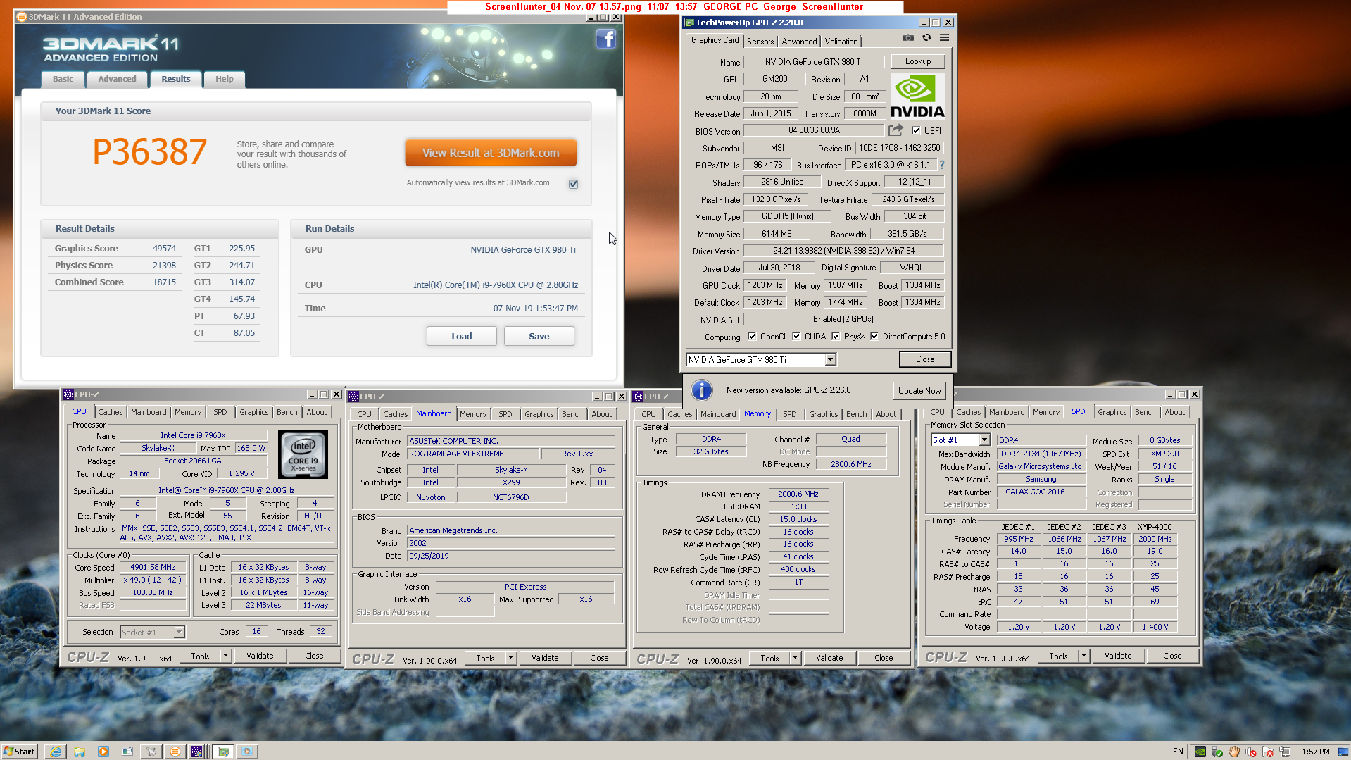
Task: Launch Windows Media Player from taskbar
Action: [103, 752]
